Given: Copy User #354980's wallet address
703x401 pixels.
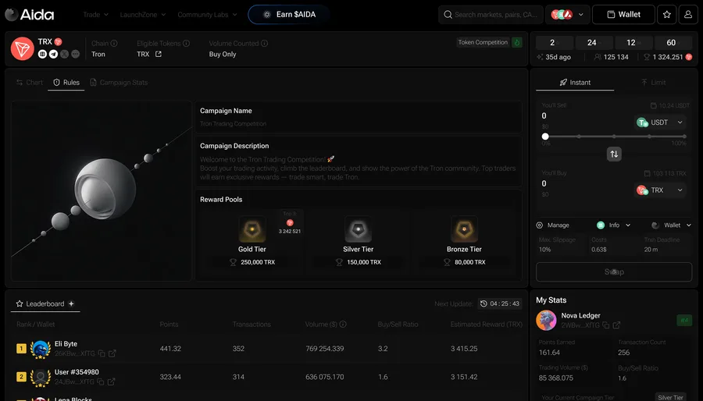Looking at the screenshot, I should click(x=101, y=381).
